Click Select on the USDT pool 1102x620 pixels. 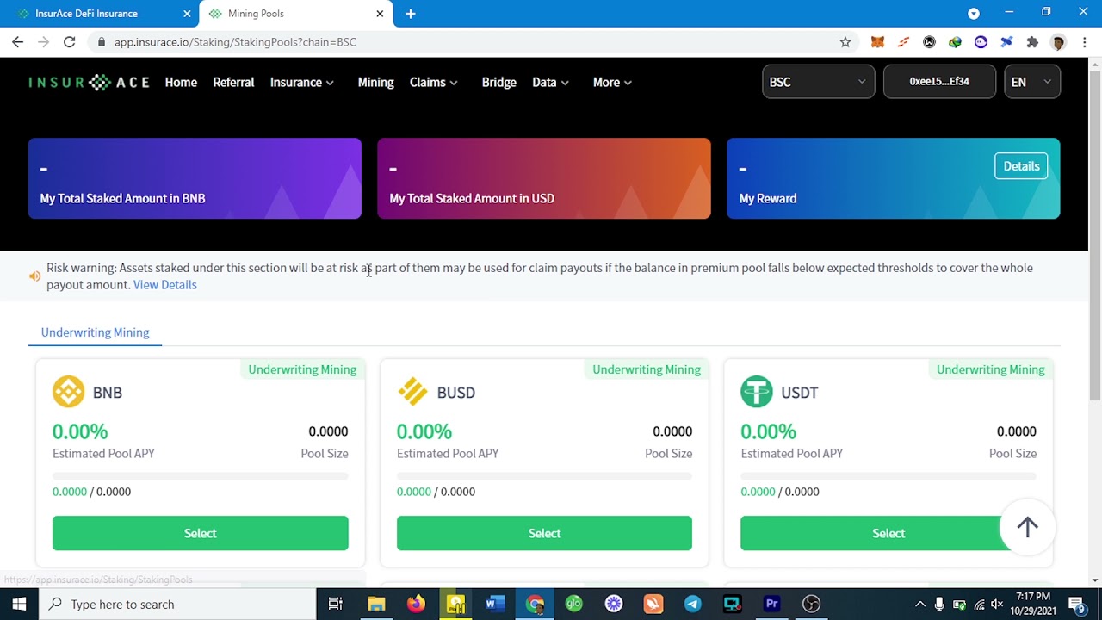click(888, 533)
